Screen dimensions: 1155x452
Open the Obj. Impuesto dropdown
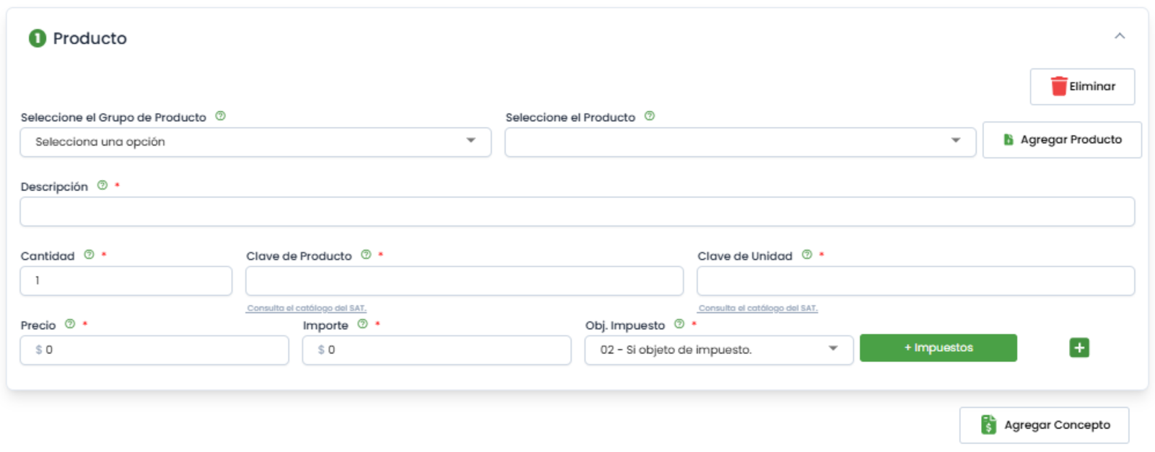pyautogui.click(x=719, y=350)
